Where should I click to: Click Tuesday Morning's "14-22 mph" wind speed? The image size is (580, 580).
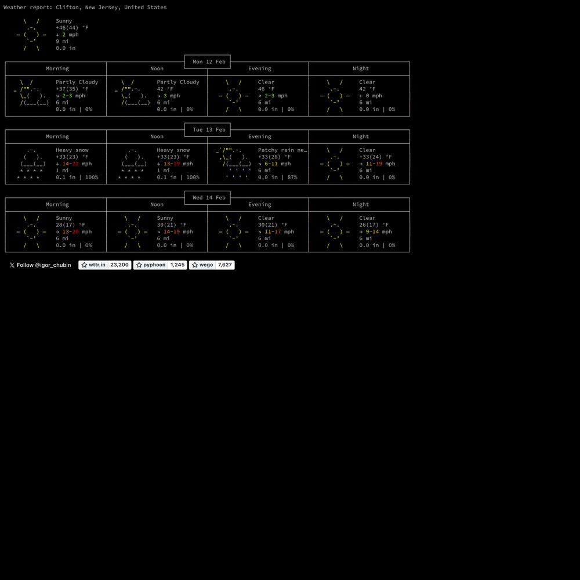pos(77,164)
